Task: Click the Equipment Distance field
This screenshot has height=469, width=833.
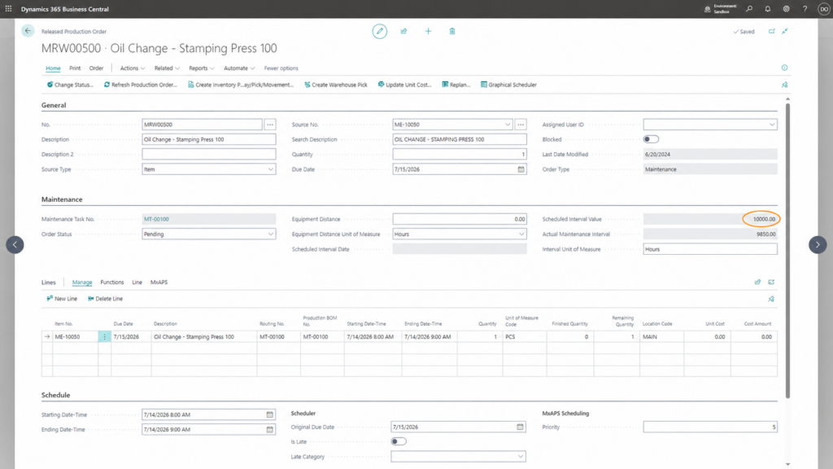Action: click(x=460, y=219)
